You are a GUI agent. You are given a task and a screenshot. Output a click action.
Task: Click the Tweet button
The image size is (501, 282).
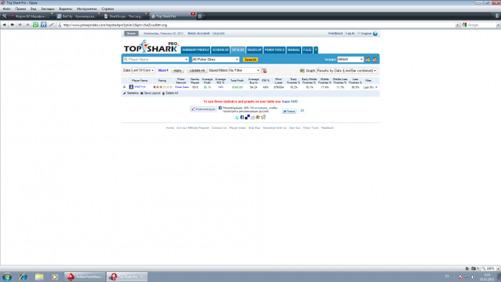pyautogui.click(x=289, y=111)
